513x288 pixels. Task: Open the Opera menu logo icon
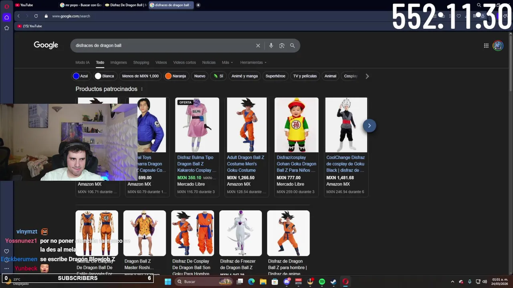(6, 6)
